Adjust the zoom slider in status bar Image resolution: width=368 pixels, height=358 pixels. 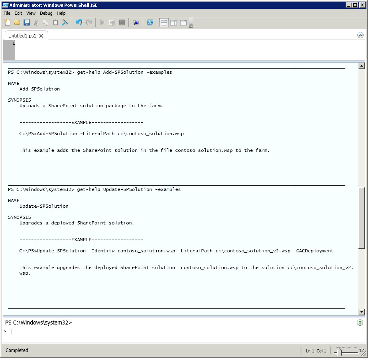click(x=340, y=351)
